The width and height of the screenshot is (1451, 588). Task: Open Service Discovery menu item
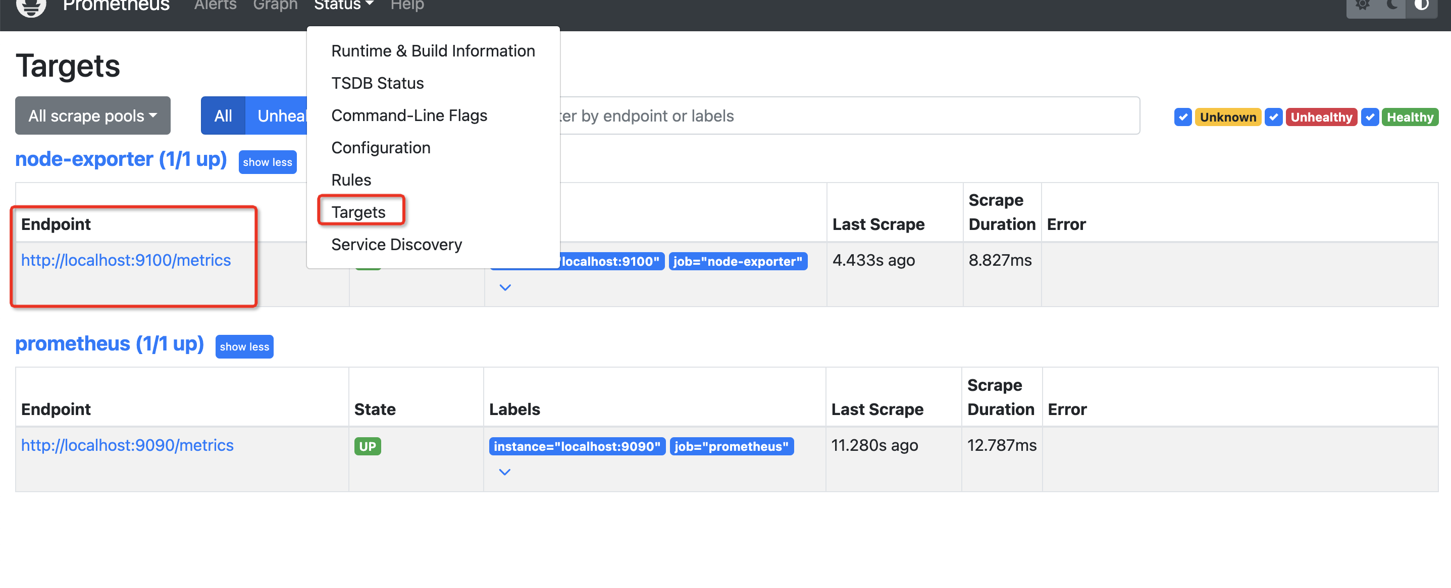[x=433, y=244]
